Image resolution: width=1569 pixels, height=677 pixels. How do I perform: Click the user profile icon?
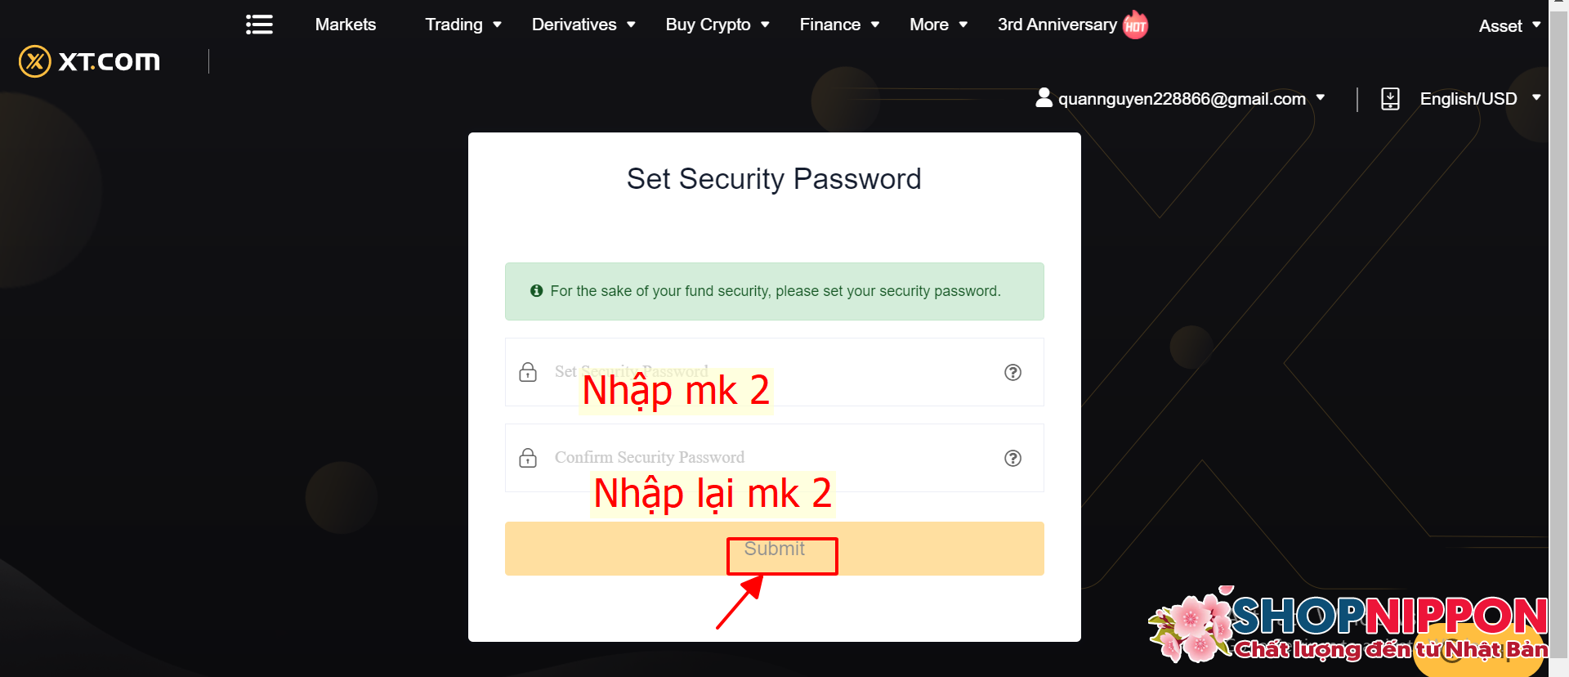point(1044,98)
